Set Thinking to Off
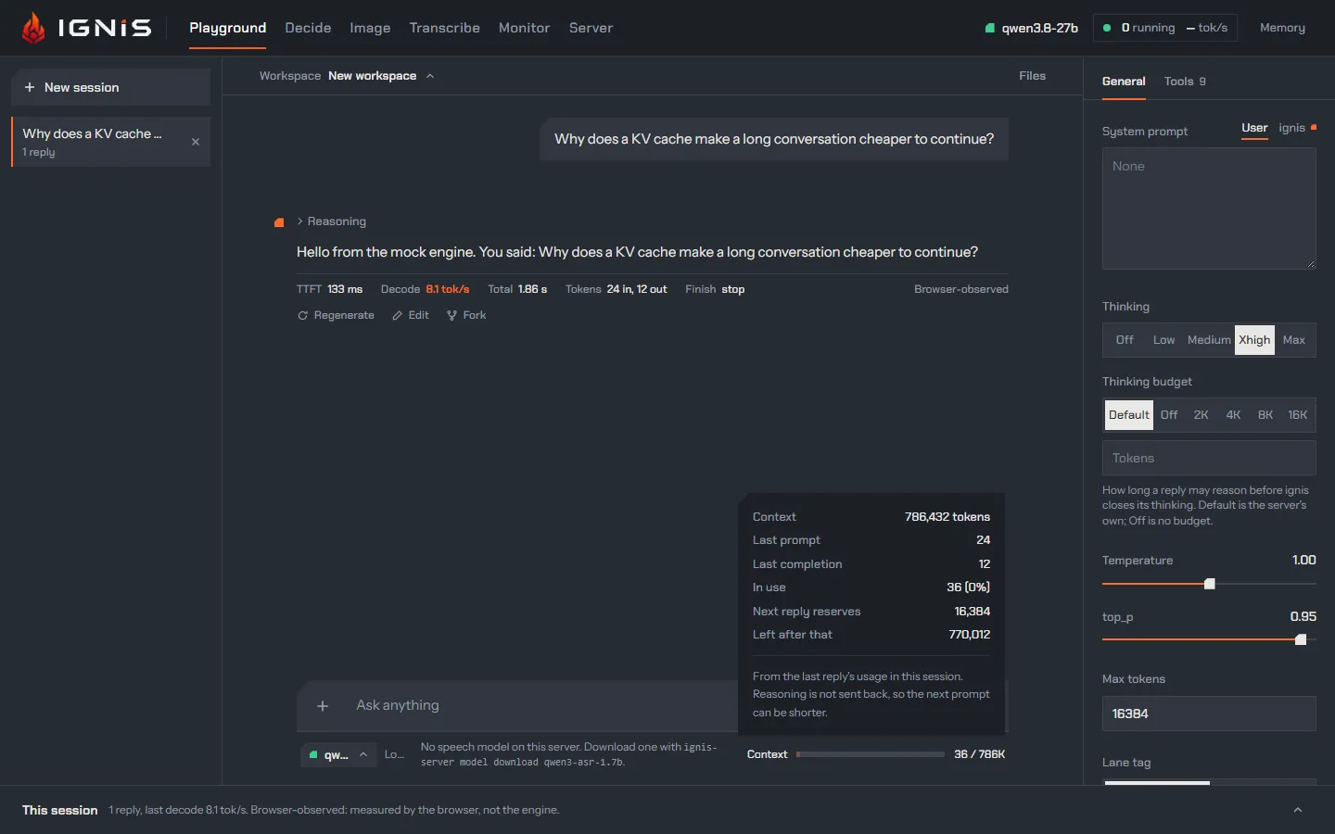The width and height of the screenshot is (1335, 834). pyautogui.click(x=1125, y=340)
